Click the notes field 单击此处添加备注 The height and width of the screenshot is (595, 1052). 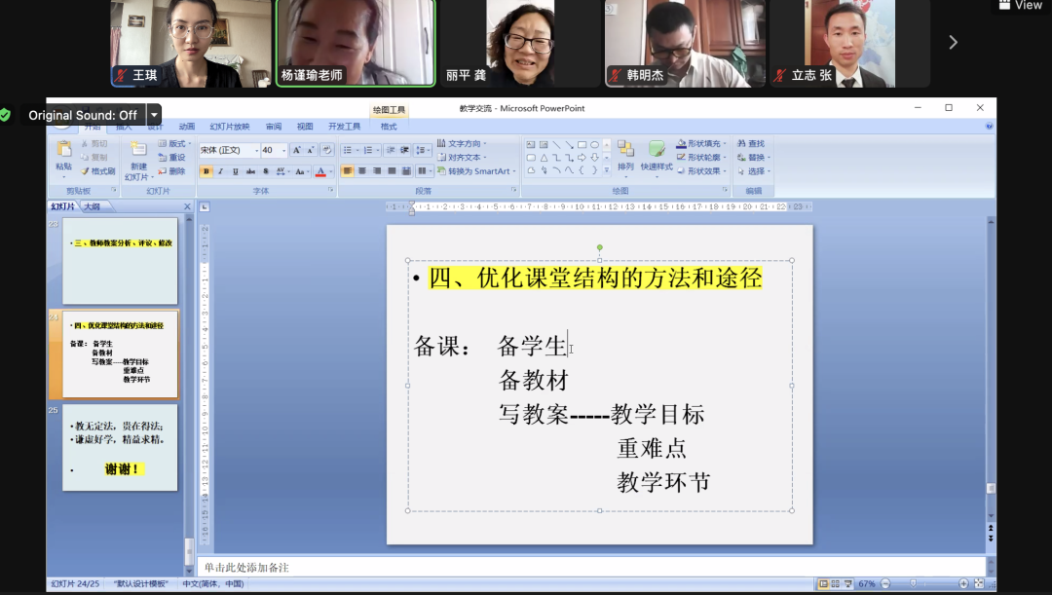click(592, 568)
